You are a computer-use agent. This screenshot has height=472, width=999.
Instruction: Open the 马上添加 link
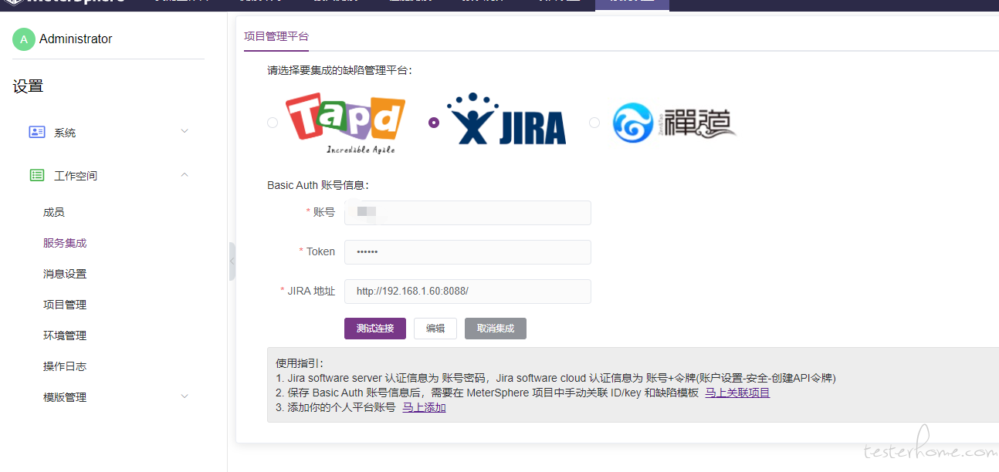[x=424, y=407]
